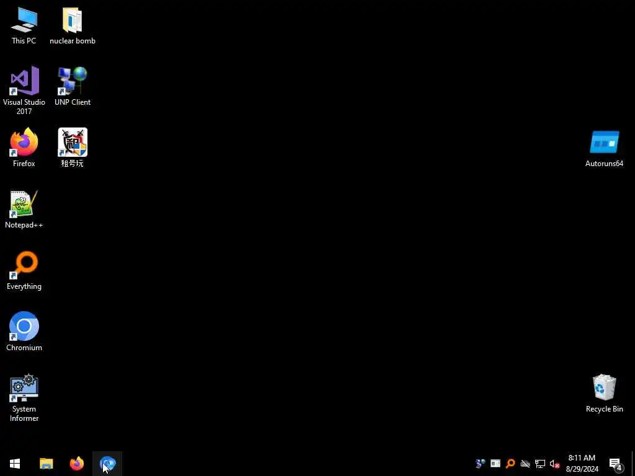Screen dimensions: 635x476
Task: Open the muted volume tray icon
Action: (x=555, y=464)
